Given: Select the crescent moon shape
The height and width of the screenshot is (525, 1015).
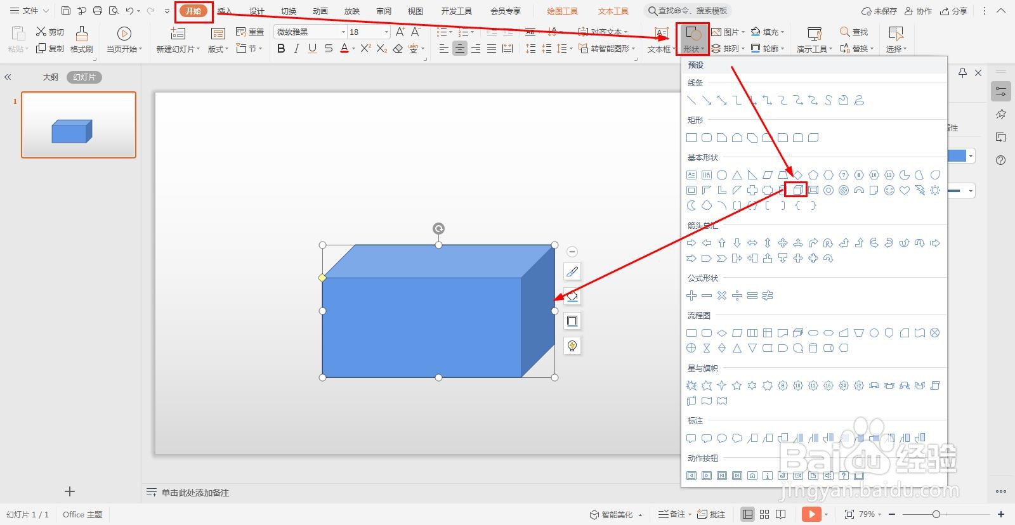Looking at the screenshot, I should coord(691,205).
